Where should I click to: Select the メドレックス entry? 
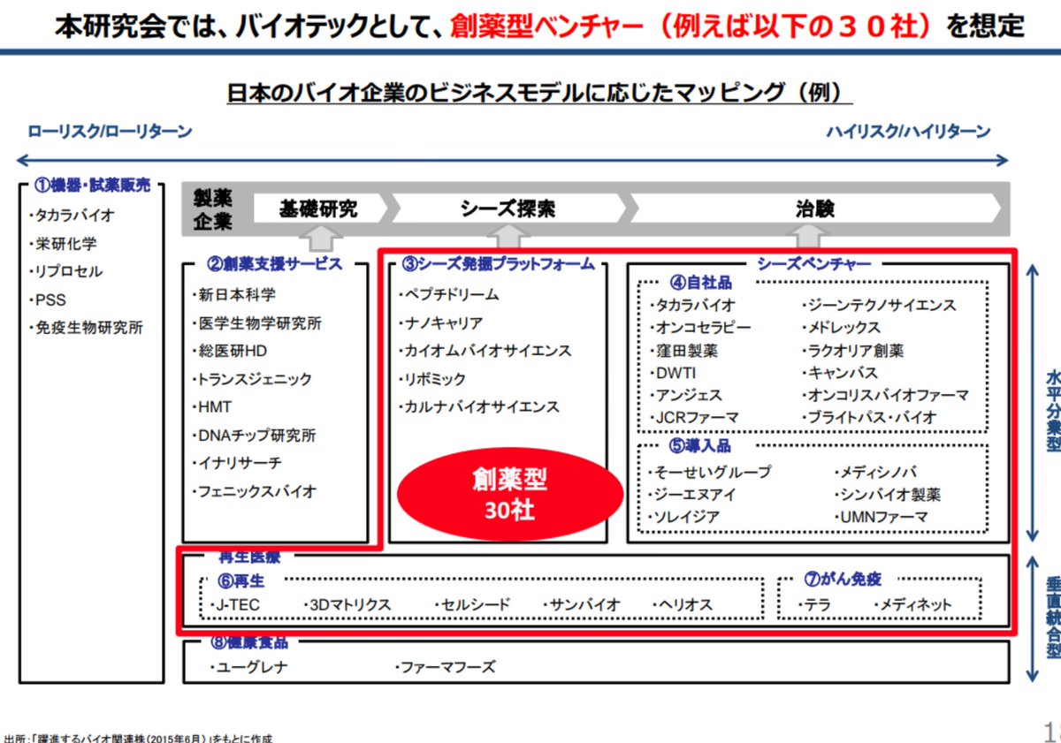(x=840, y=328)
